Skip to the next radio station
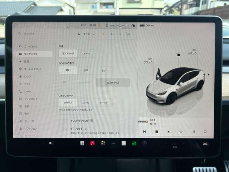This screenshot has height=172, width=229. 169,132
